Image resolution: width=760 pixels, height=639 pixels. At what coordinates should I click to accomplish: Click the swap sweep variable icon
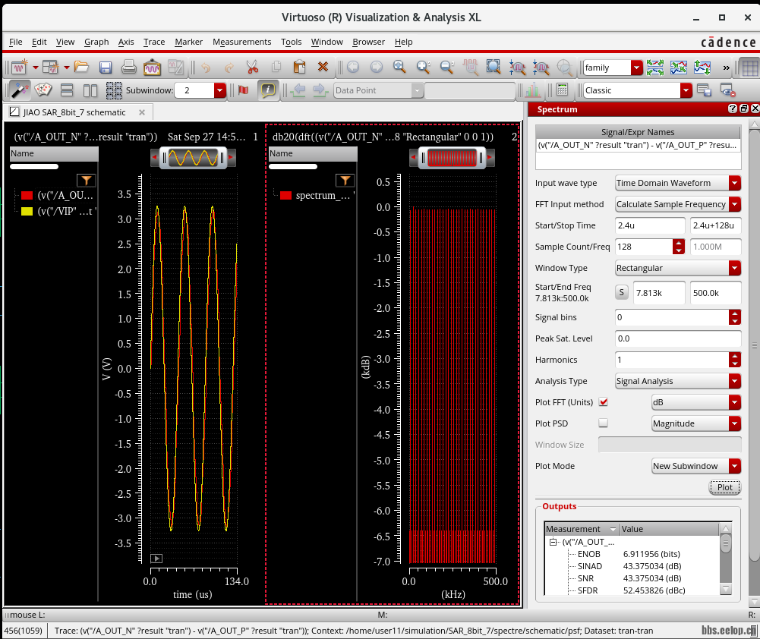pos(702,68)
